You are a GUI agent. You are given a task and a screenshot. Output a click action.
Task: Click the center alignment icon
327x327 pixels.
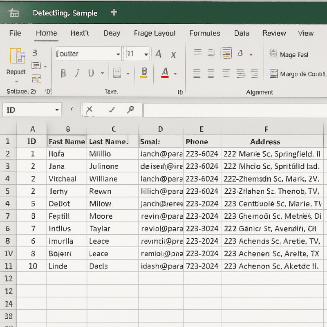pyautogui.click(x=211, y=74)
